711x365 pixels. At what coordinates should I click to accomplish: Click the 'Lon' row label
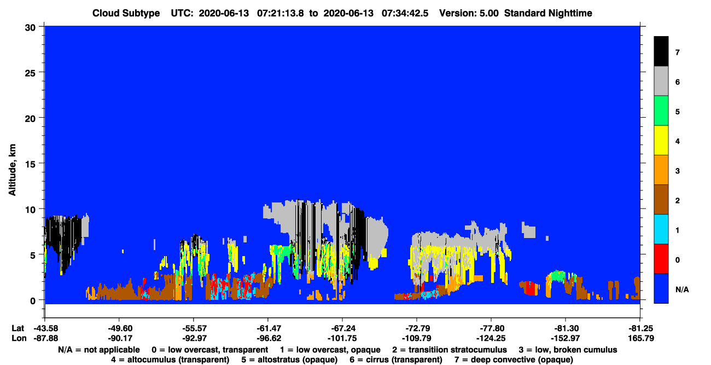coord(18,338)
